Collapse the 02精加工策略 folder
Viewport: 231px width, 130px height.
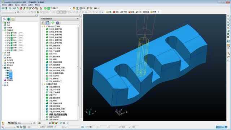pos(43,84)
